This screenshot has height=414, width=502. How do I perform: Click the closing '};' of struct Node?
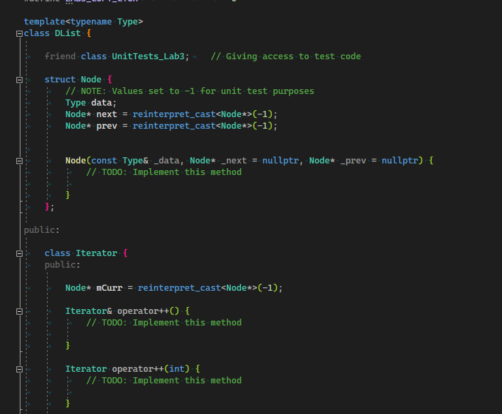pos(49,207)
